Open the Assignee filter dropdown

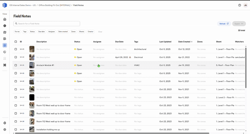click(x=52, y=32)
